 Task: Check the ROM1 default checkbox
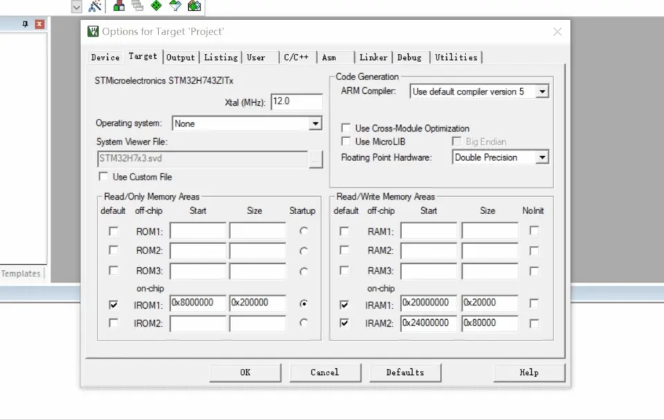tap(113, 231)
